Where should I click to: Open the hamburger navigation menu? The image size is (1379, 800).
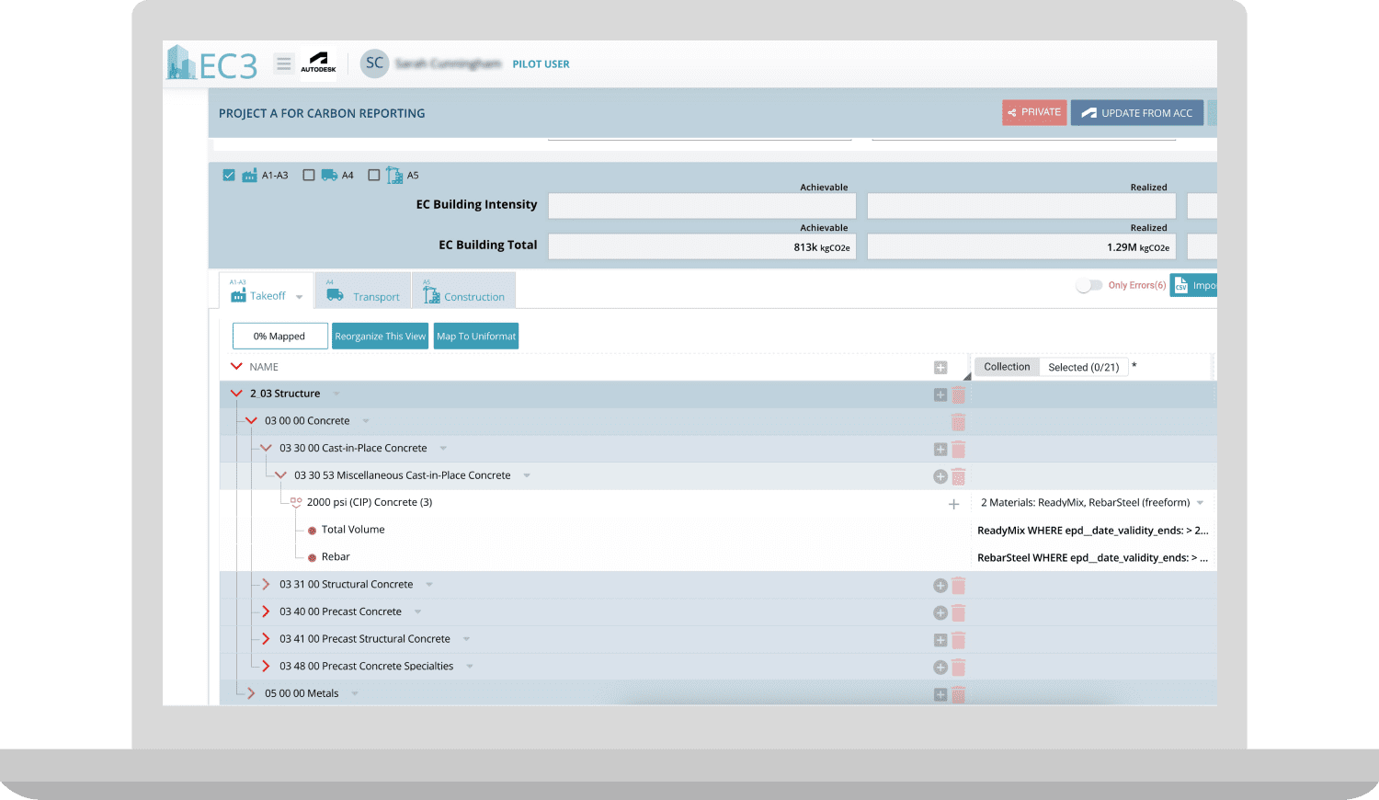point(284,63)
